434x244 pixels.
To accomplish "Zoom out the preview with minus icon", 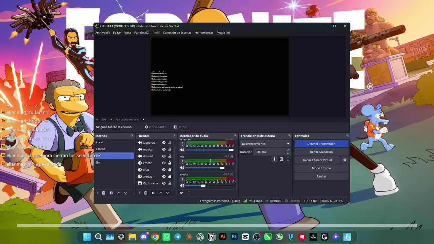I will click(97, 119).
